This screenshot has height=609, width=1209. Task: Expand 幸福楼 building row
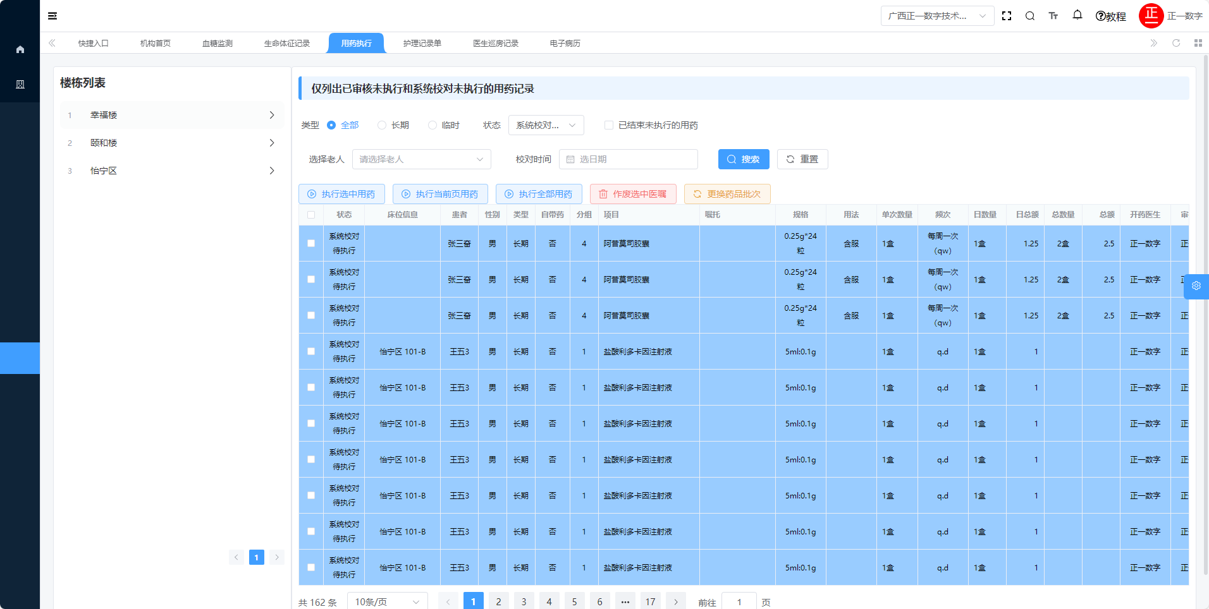[172, 115]
